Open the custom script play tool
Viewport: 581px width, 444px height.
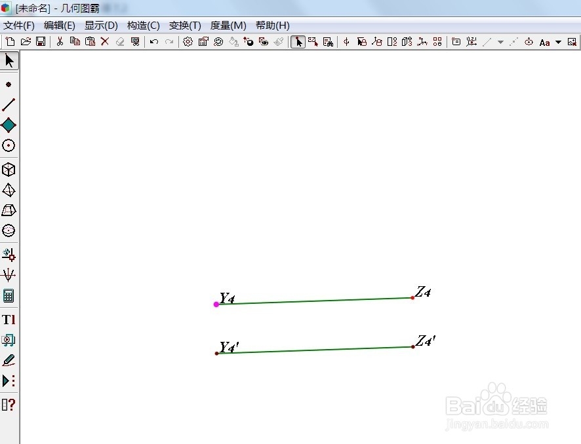pos(9,380)
